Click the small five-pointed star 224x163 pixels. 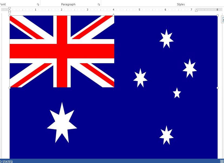pyautogui.click(x=177, y=93)
